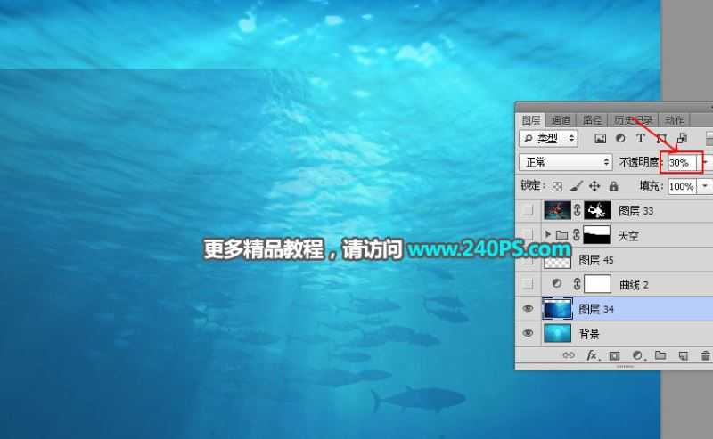Viewport: 713px width, 439px height.
Task: Click the link layers icon at panel bottom
Action: tap(569, 355)
